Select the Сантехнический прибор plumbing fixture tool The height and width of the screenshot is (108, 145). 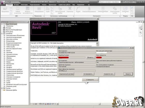click(60, 10)
